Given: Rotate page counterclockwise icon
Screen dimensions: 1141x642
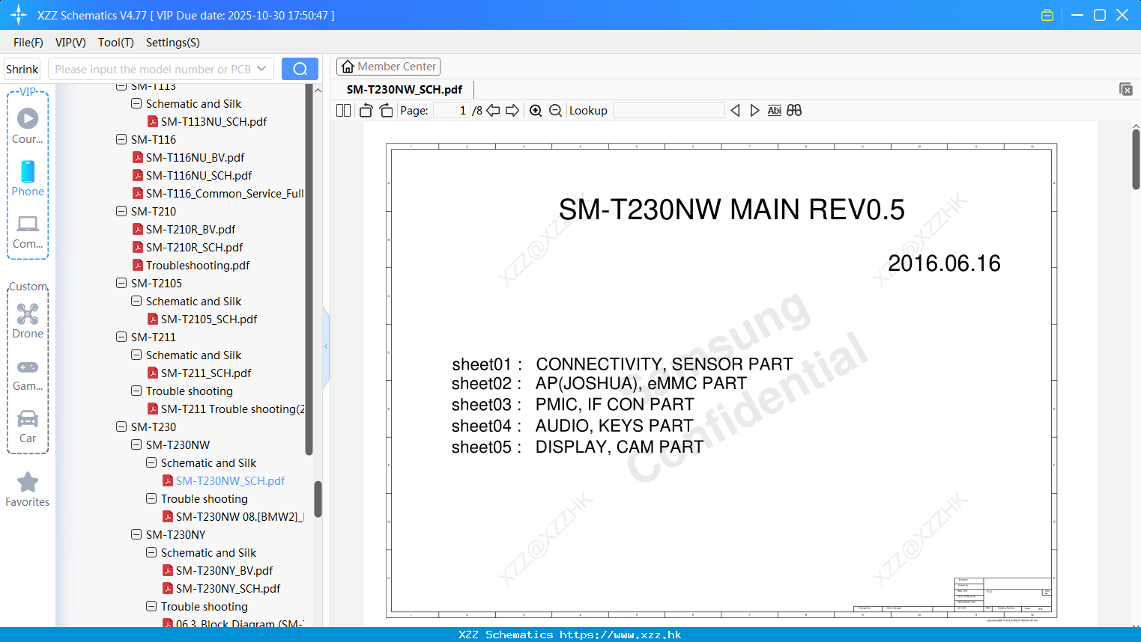Looking at the screenshot, I should click(366, 110).
